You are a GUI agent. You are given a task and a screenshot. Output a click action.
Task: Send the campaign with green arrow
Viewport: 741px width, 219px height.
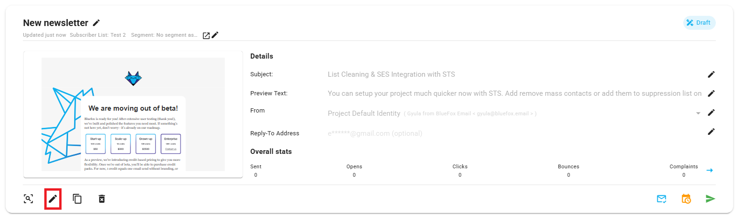click(710, 199)
